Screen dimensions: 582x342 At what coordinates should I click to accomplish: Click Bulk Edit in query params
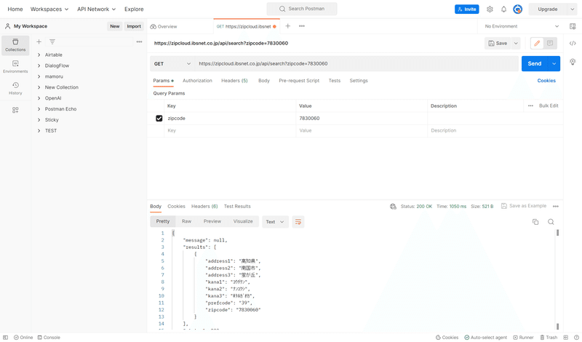549,106
